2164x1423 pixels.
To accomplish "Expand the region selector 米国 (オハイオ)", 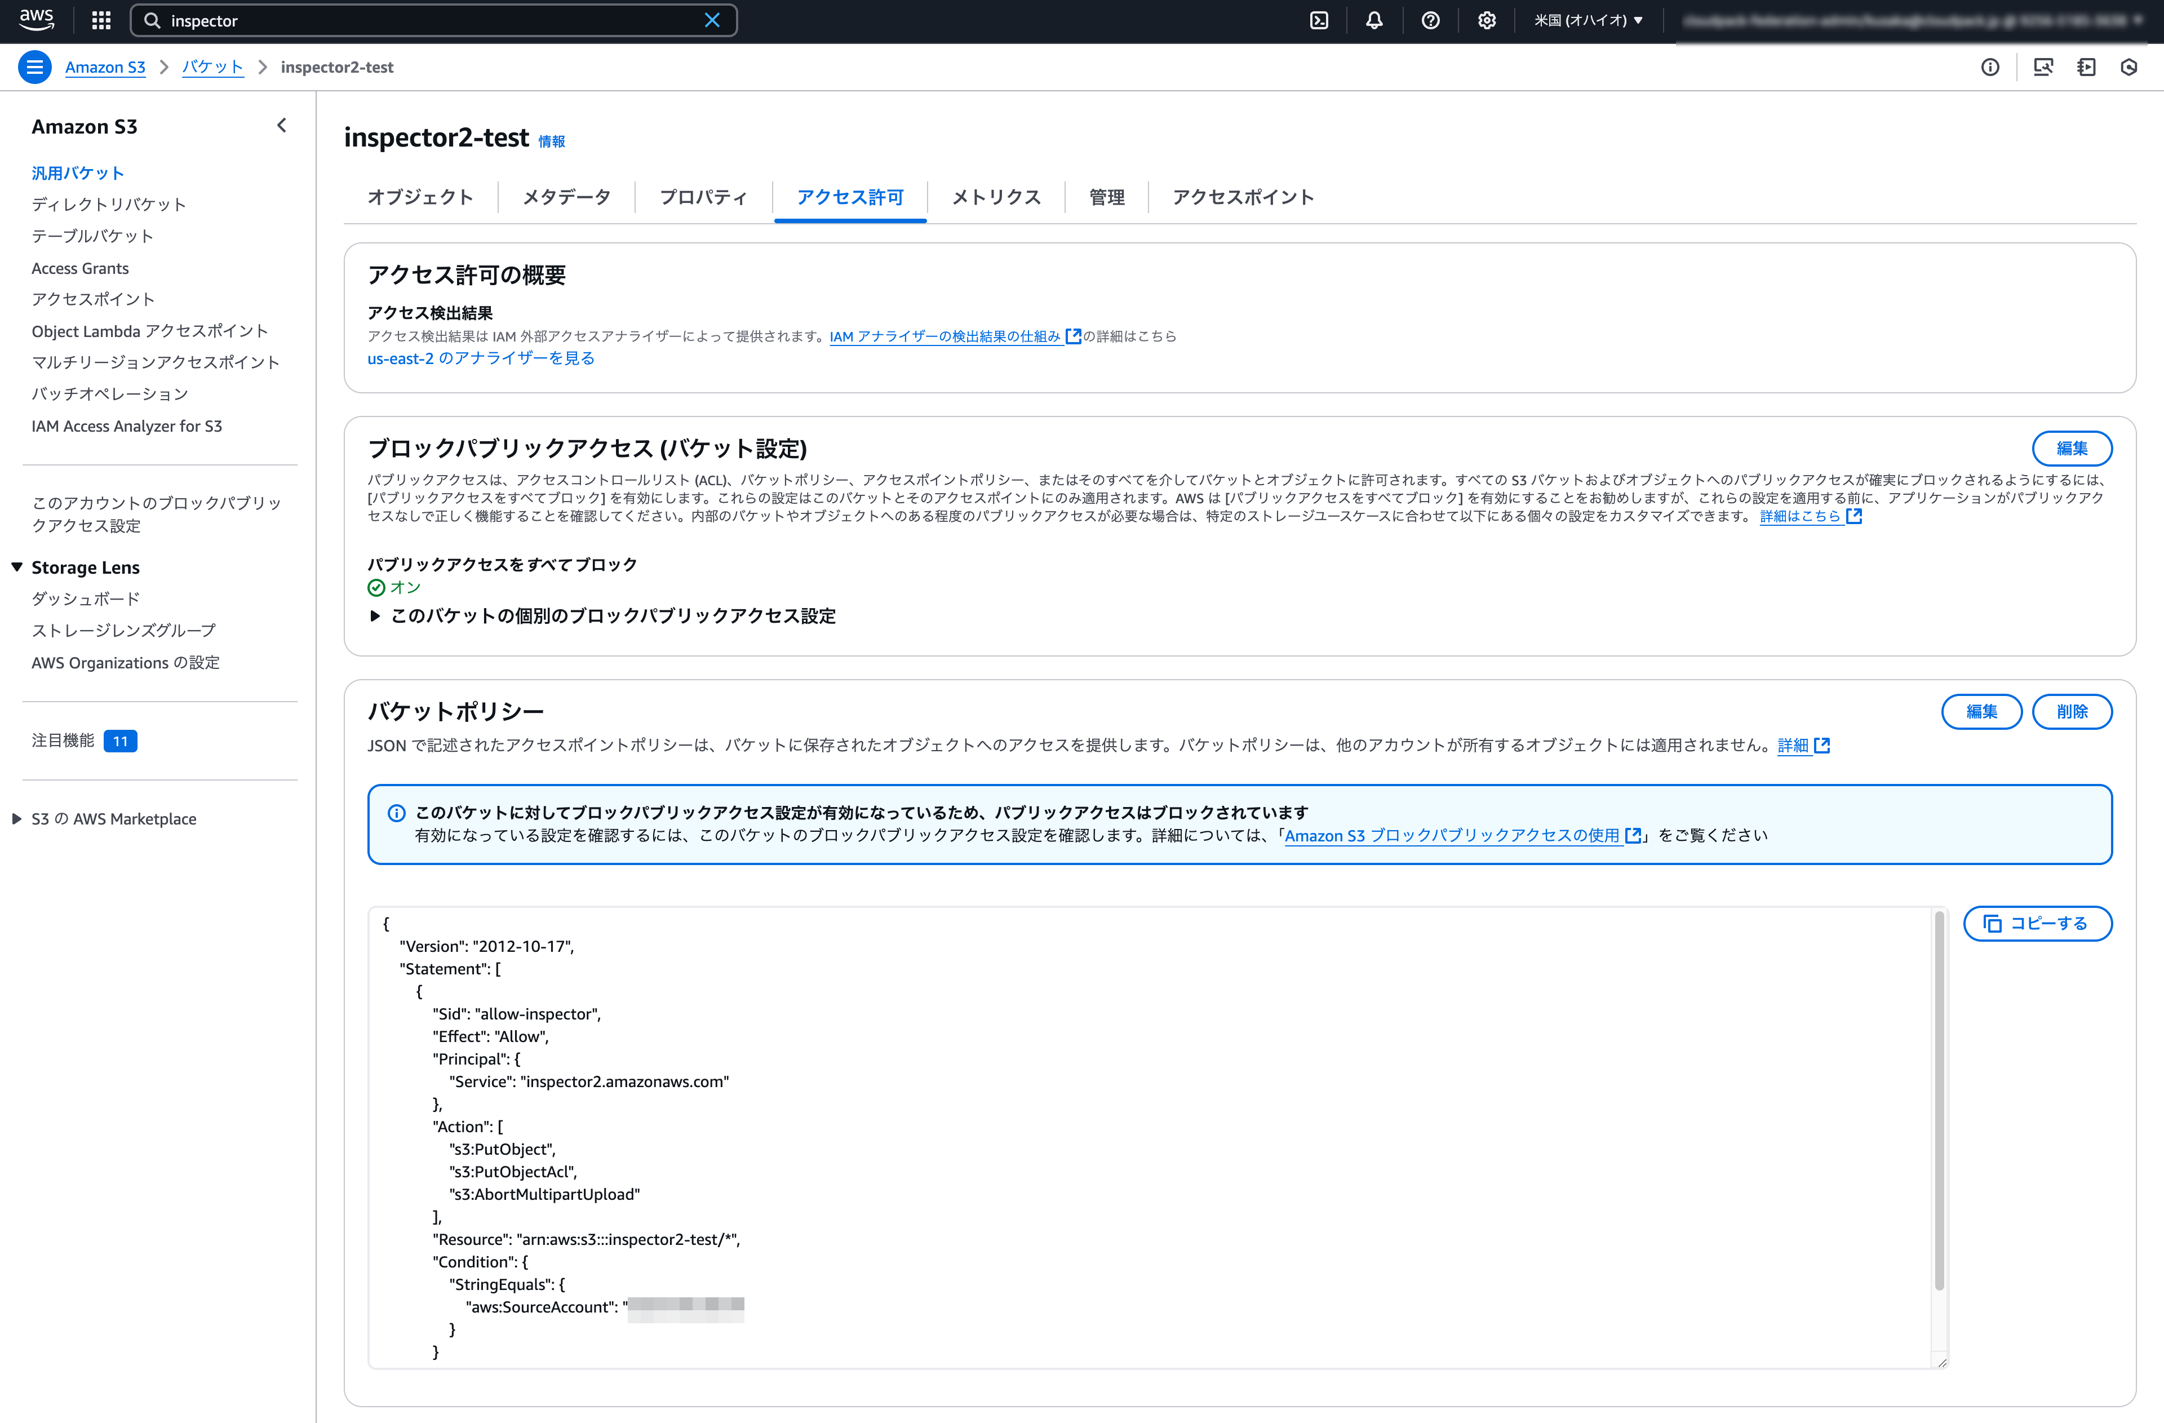I will point(1586,20).
